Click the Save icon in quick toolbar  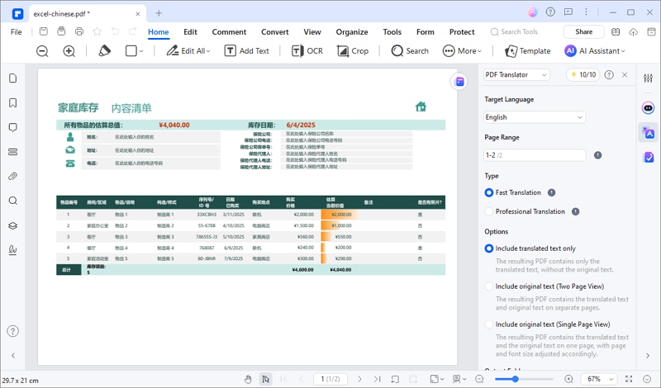(44, 31)
